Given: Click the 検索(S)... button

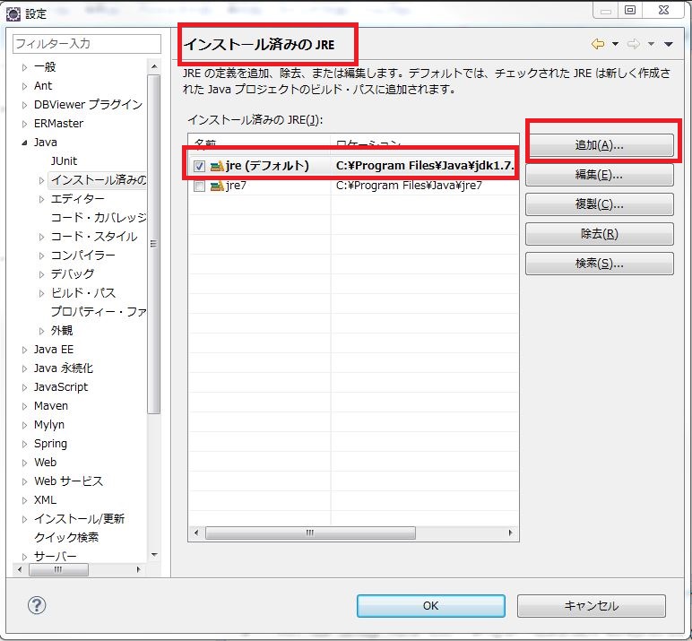Looking at the screenshot, I should (x=600, y=263).
